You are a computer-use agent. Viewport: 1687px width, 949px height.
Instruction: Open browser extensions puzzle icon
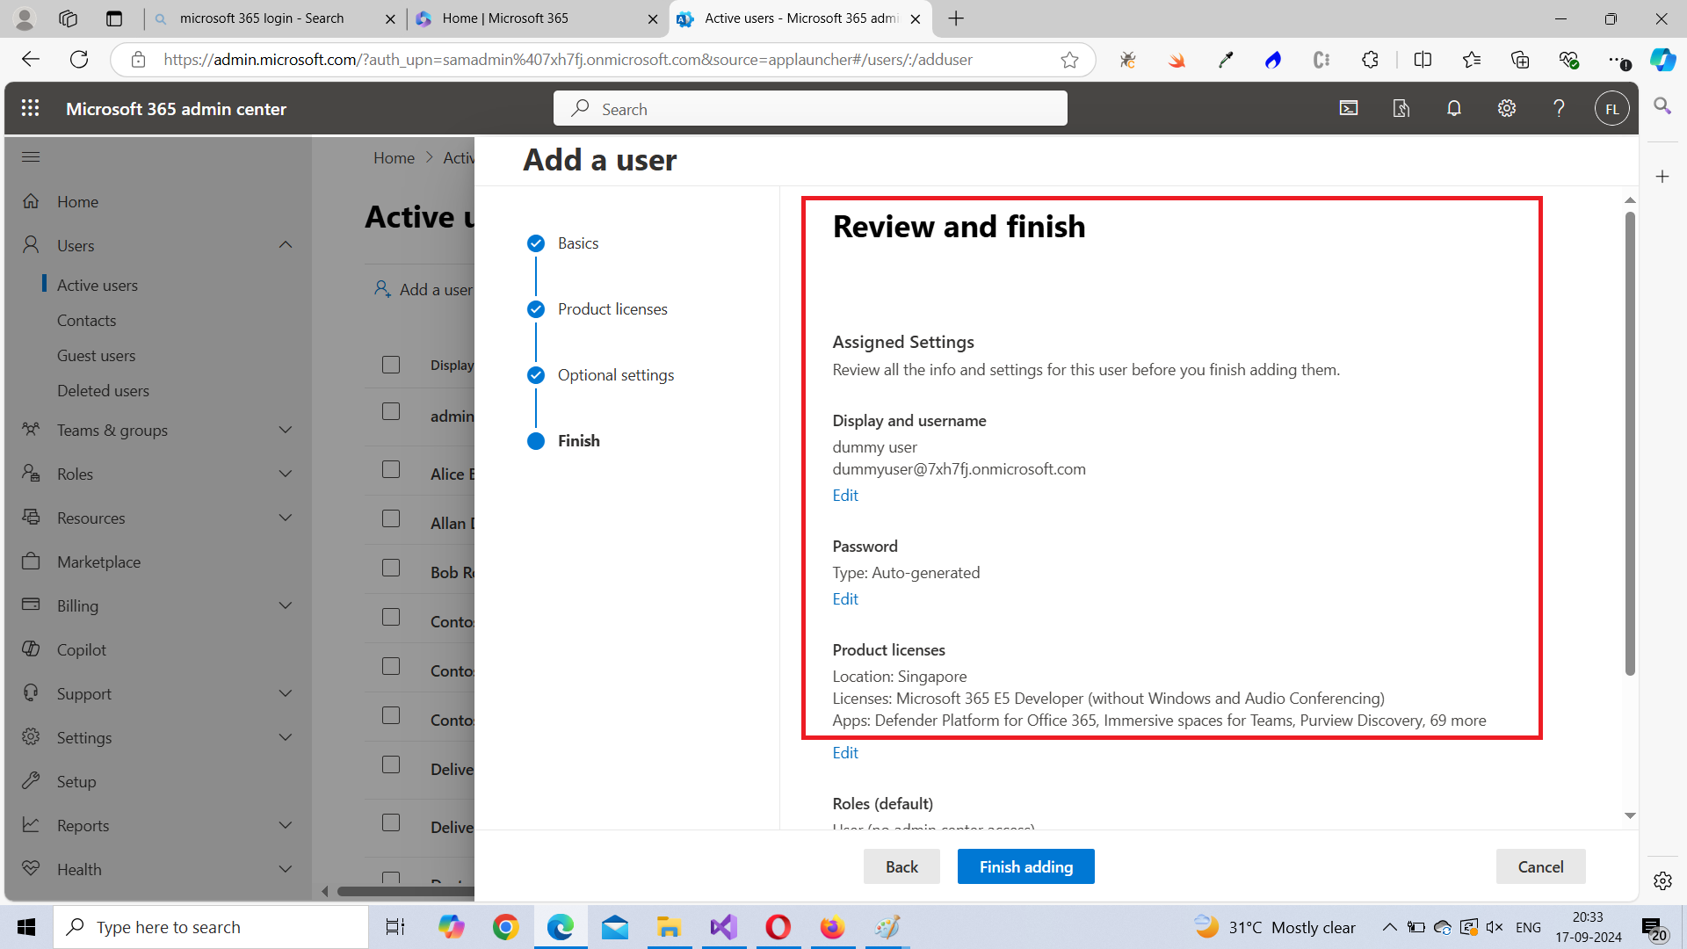click(x=1370, y=60)
